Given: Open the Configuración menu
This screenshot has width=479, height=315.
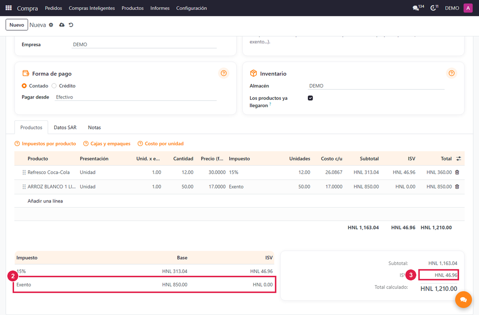Looking at the screenshot, I should pos(191,8).
